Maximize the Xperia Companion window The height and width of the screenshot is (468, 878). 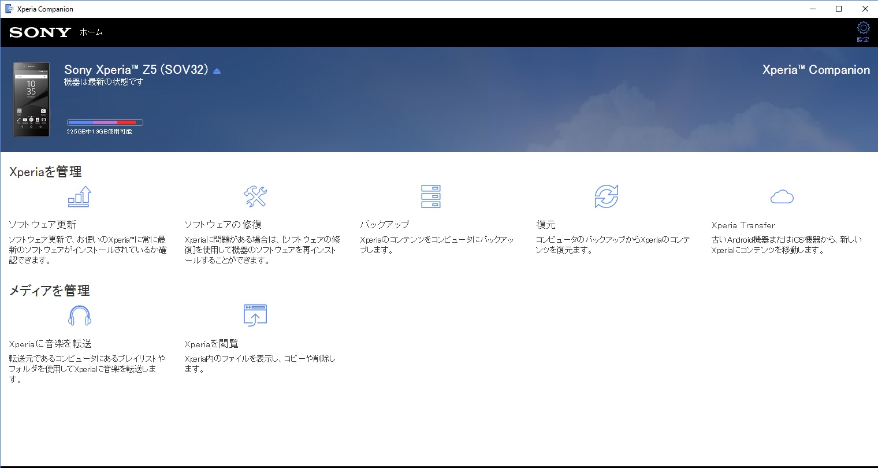839,9
